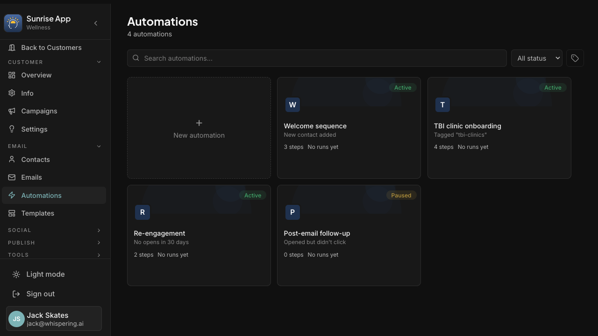Screen dimensions: 598x336
Task: Click Active badge on Welcome sequence
Action: [x=403, y=88]
